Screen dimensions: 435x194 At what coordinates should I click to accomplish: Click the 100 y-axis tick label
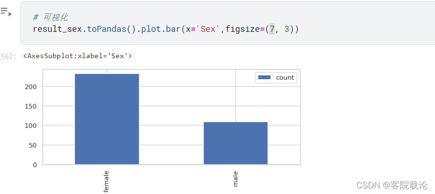coord(30,126)
